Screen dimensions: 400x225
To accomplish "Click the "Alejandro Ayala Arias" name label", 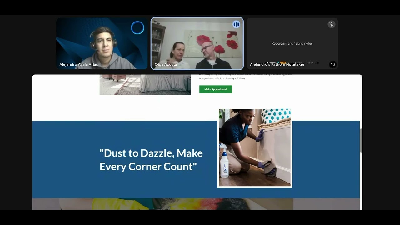I will [79, 65].
